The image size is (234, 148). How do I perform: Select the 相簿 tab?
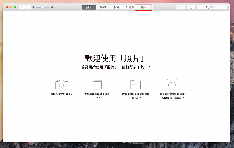tap(116, 7)
